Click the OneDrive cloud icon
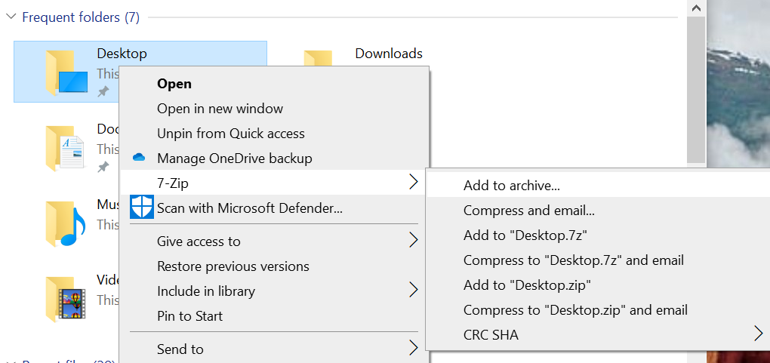770x363 pixels. tap(138, 158)
